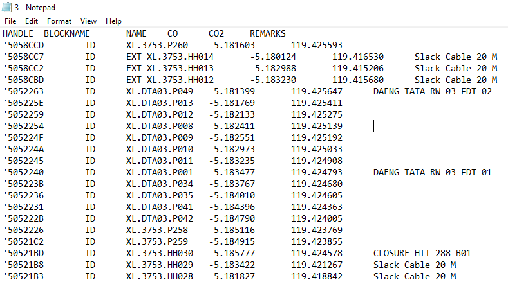508x289 pixels.
Task: Click handle '5052263
Action: tap(23, 91)
